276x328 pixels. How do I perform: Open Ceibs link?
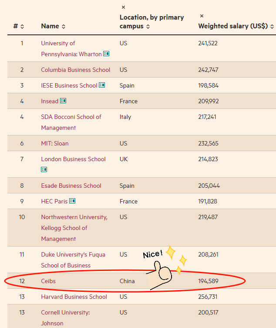tap(48, 281)
